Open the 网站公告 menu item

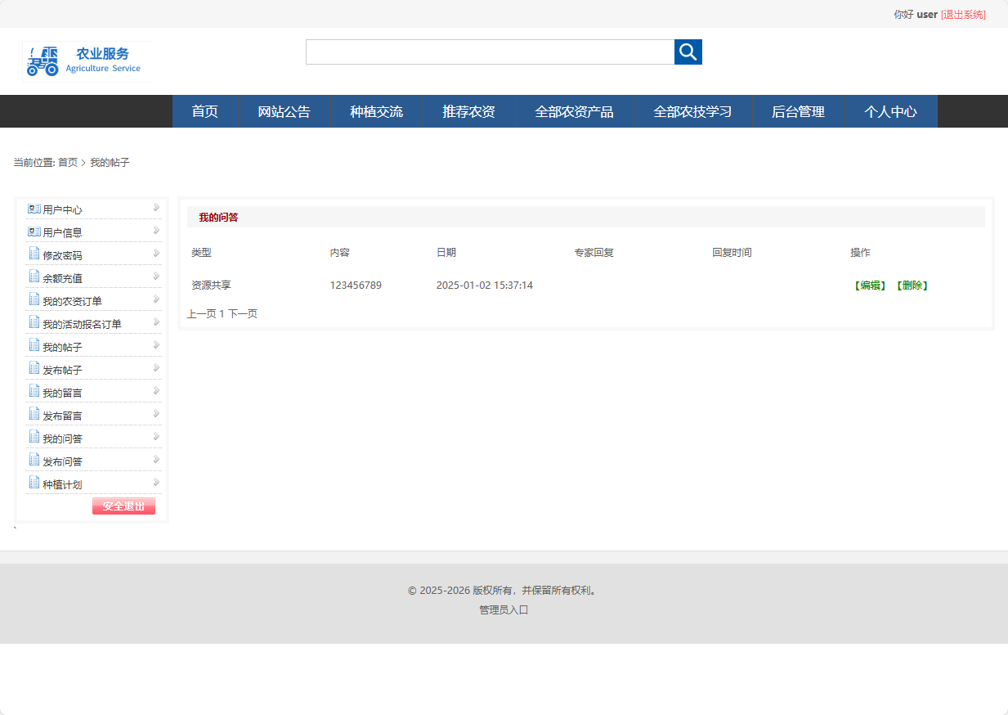(x=284, y=111)
